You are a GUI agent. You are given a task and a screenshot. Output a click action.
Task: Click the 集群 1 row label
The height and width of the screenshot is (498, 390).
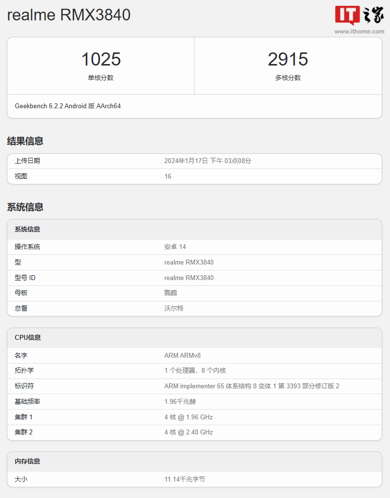click(23, 417)
